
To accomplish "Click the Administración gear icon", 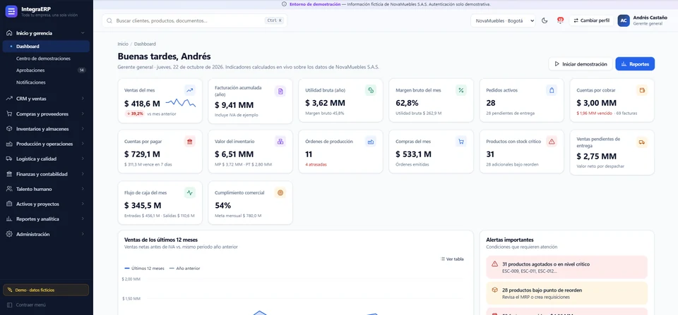I will [x=9, y=234].
